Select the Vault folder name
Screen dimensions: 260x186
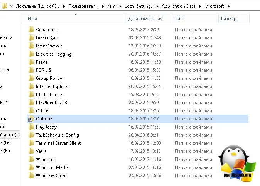pyautogui.click(x=41, y=151)
